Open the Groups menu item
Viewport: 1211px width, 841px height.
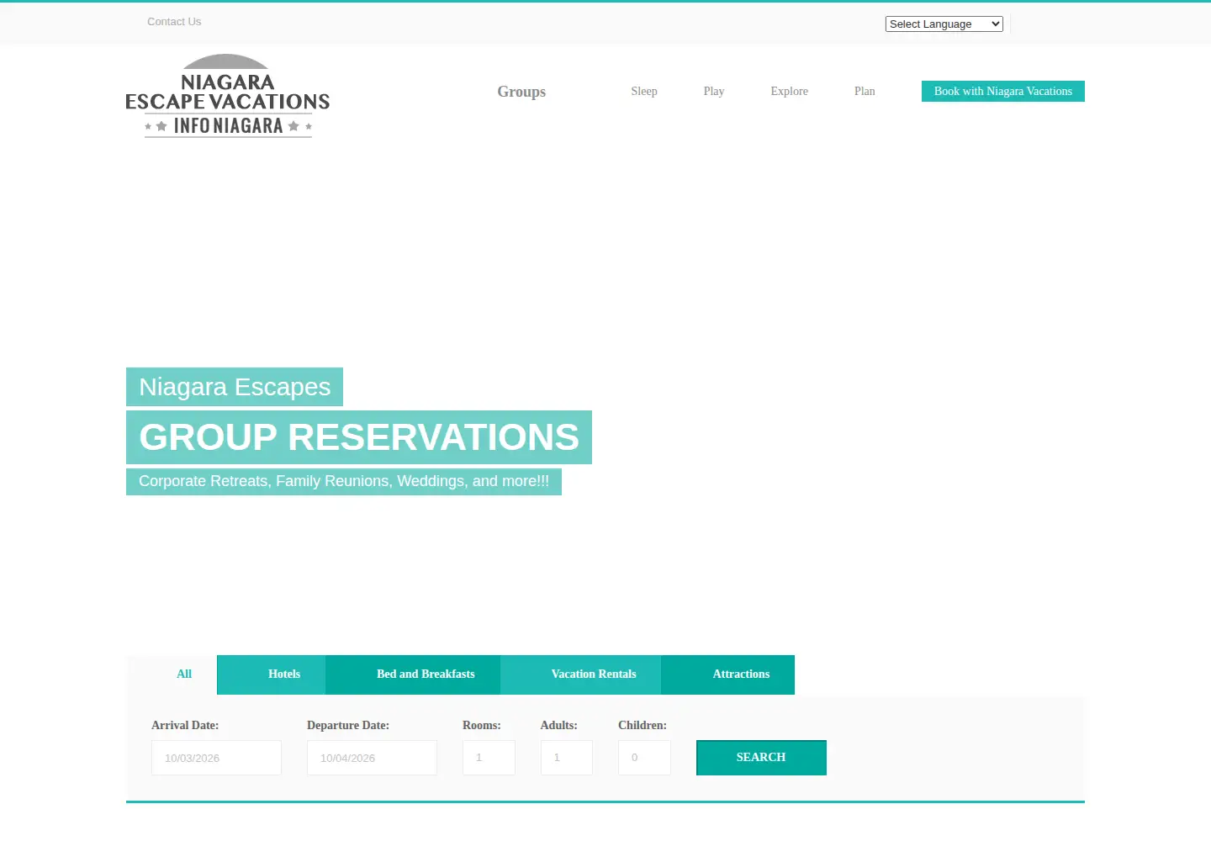(x=521, y=92)
